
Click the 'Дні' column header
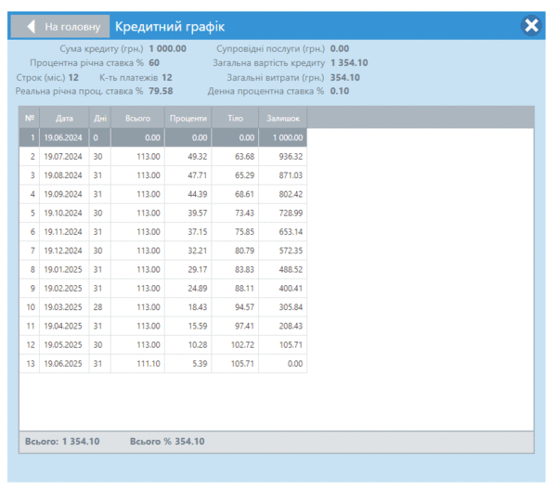point(99,118)
